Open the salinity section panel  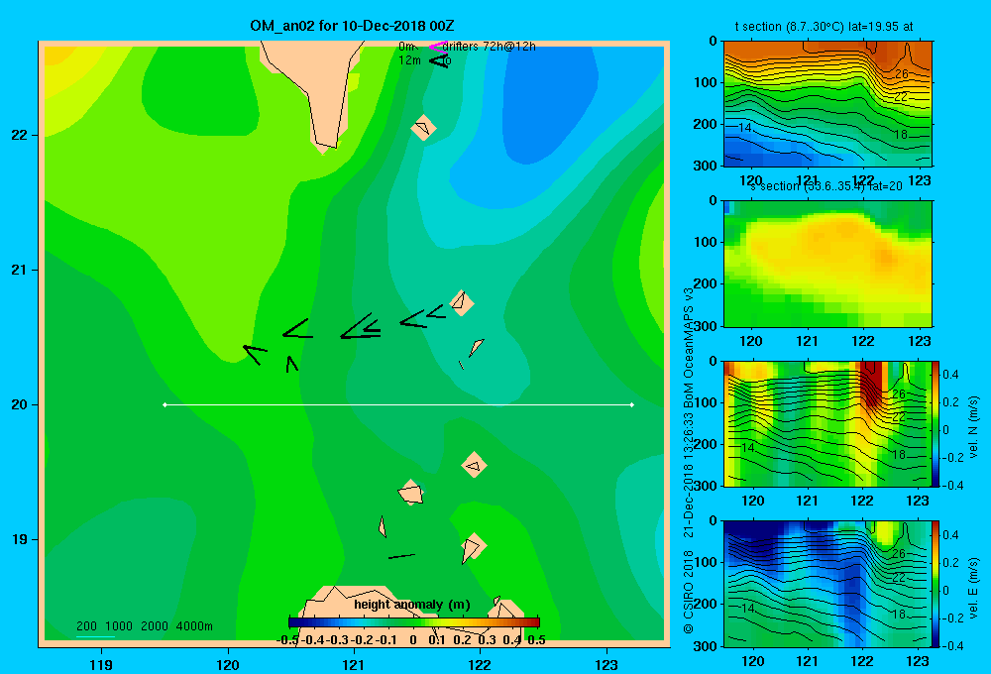click(x=827, y=264)
